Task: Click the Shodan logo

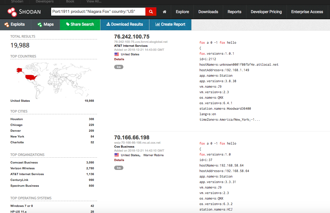Action: pyautogui.click(x=24, y=12)
